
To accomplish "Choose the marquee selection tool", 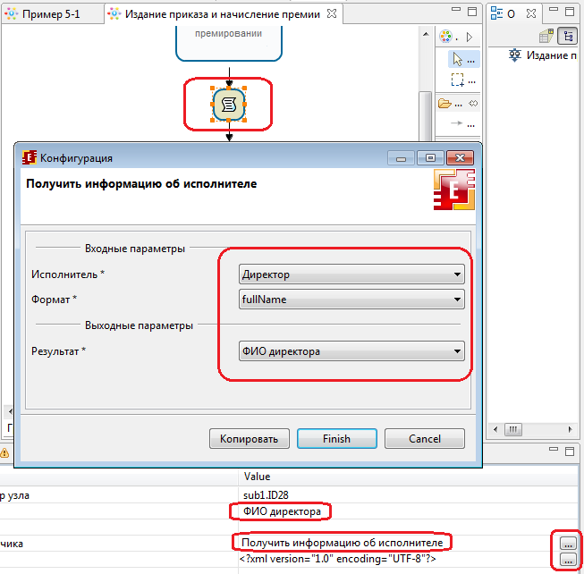I will [459, 80].
